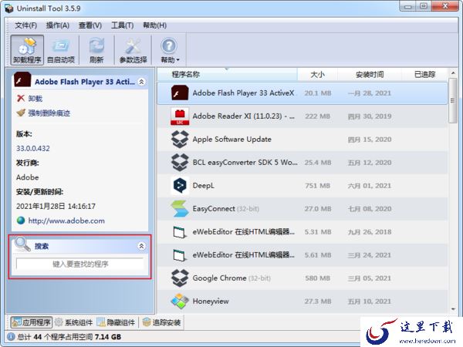Click the version number 33.0.0.432
This screenshot has height=347, width=463.
click(x=33, y=148)
